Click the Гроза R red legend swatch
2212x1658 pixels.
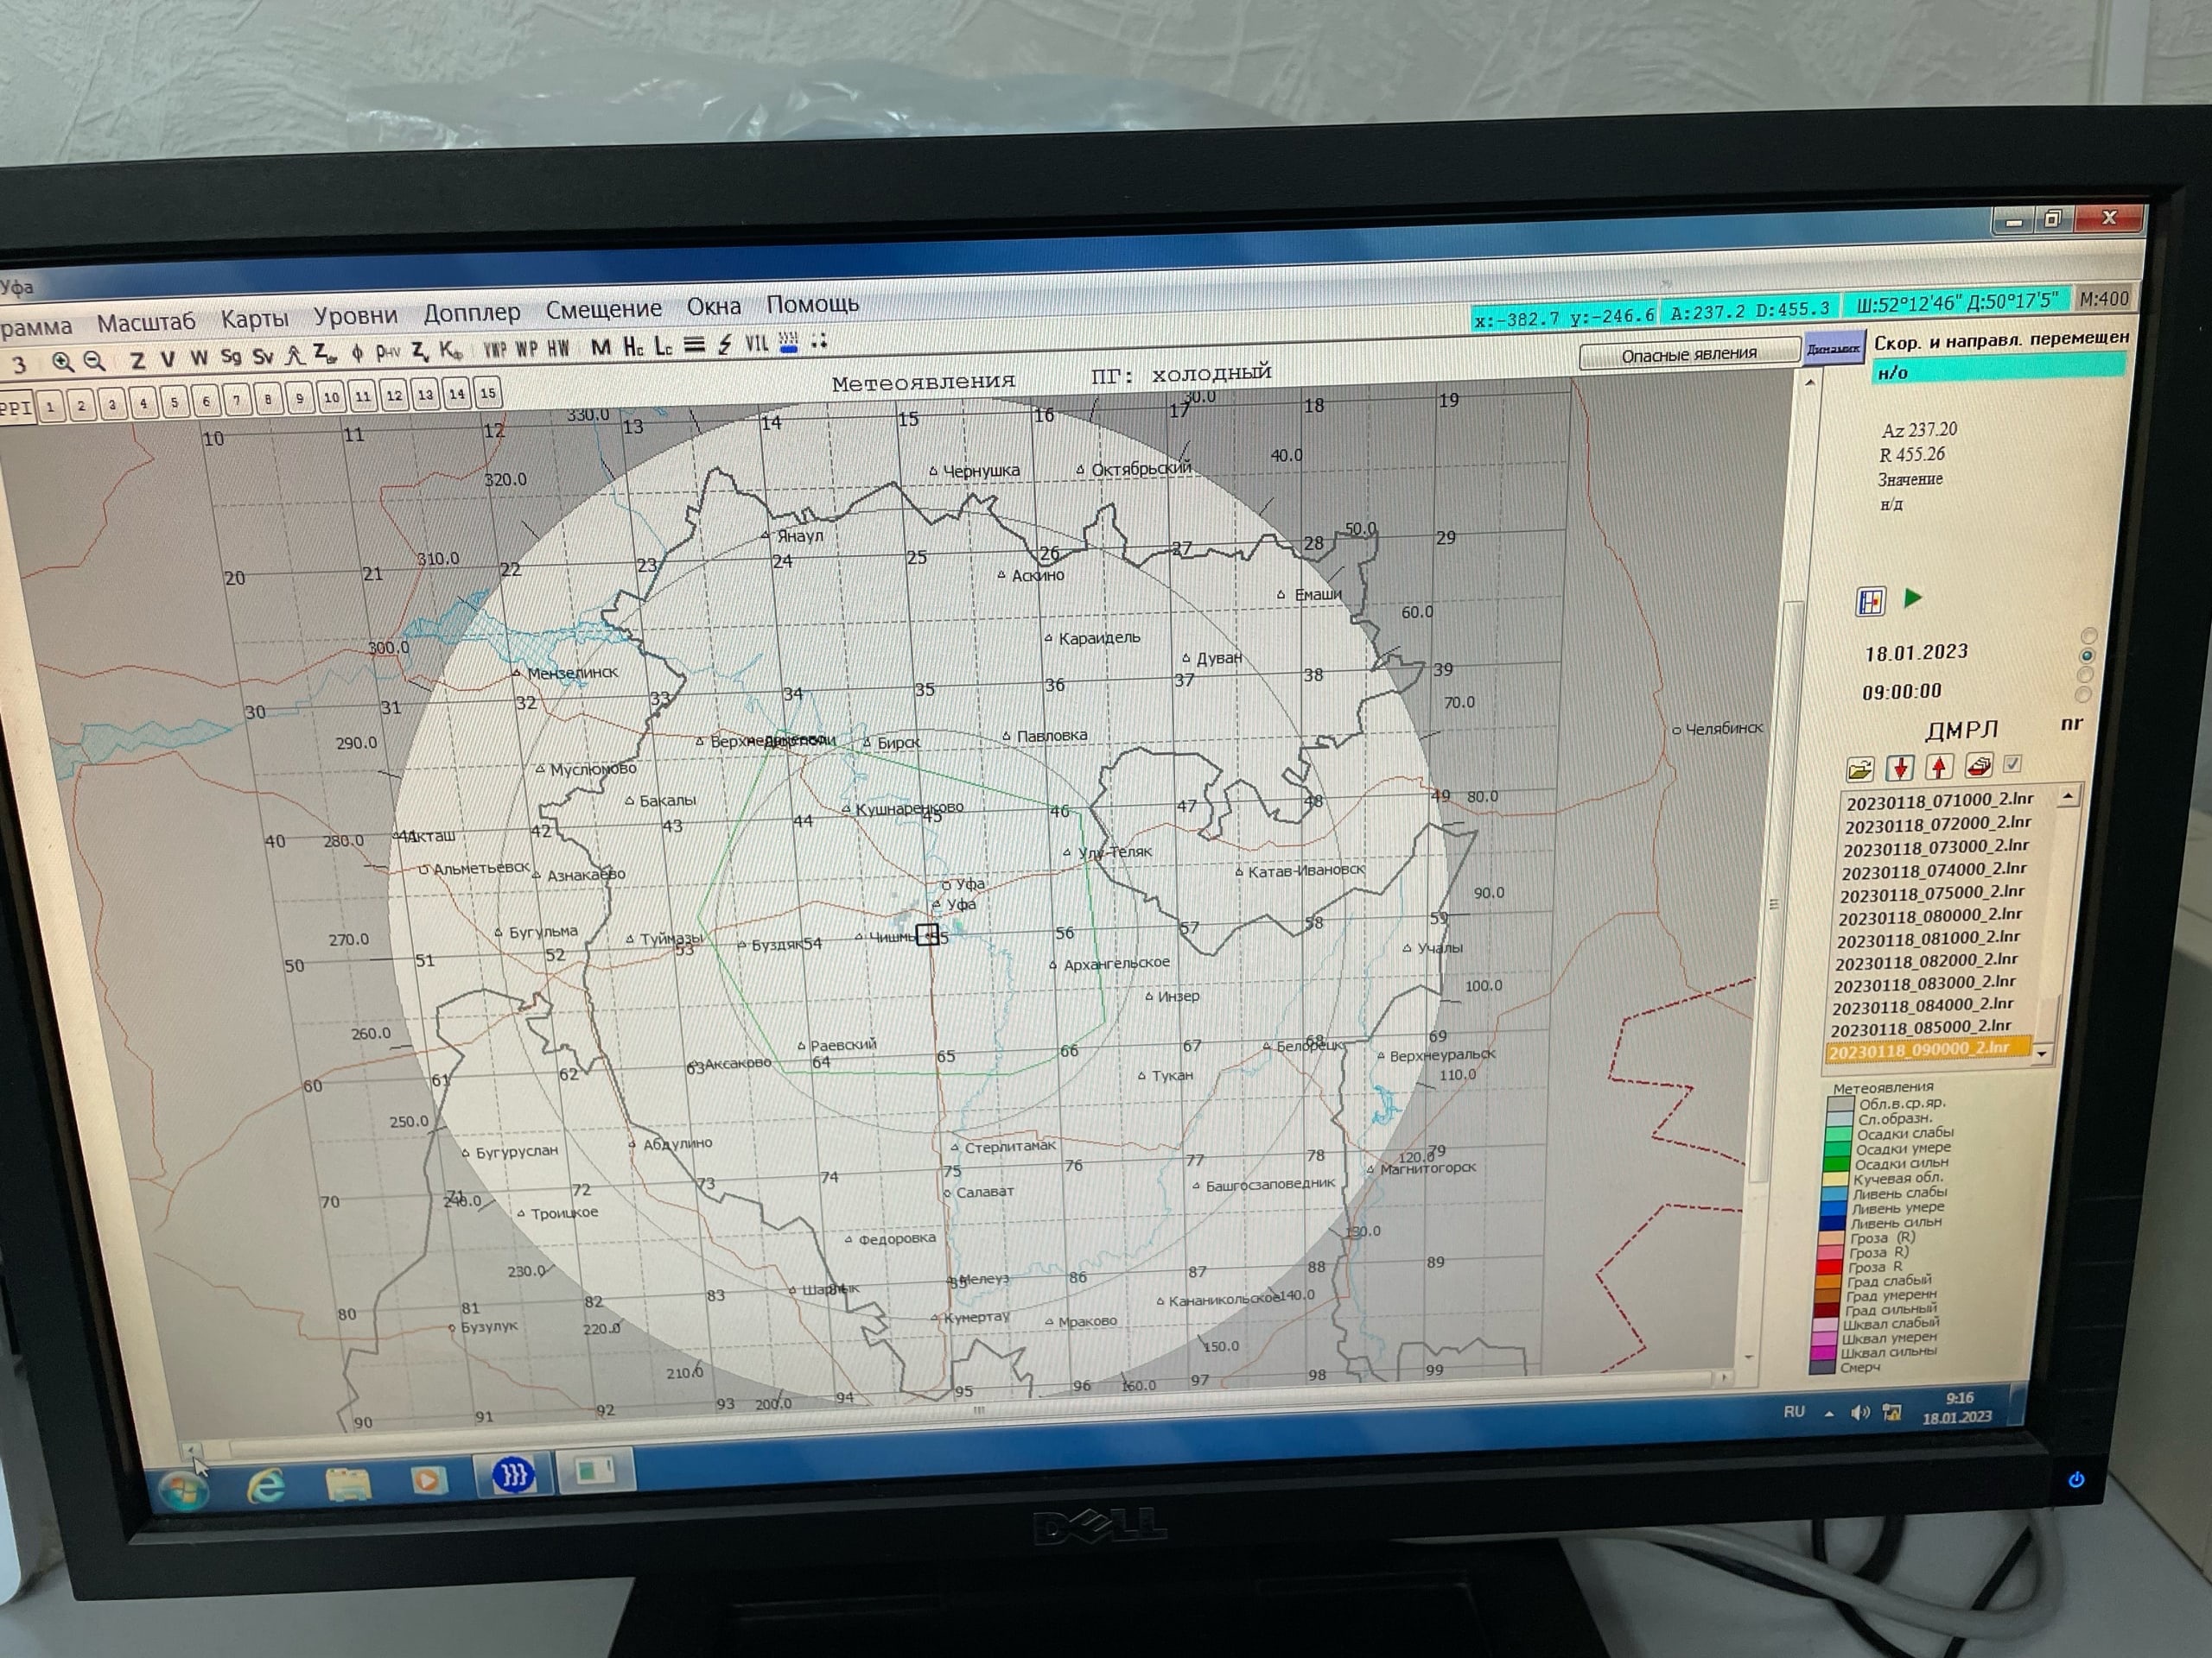[1829, 1266]
